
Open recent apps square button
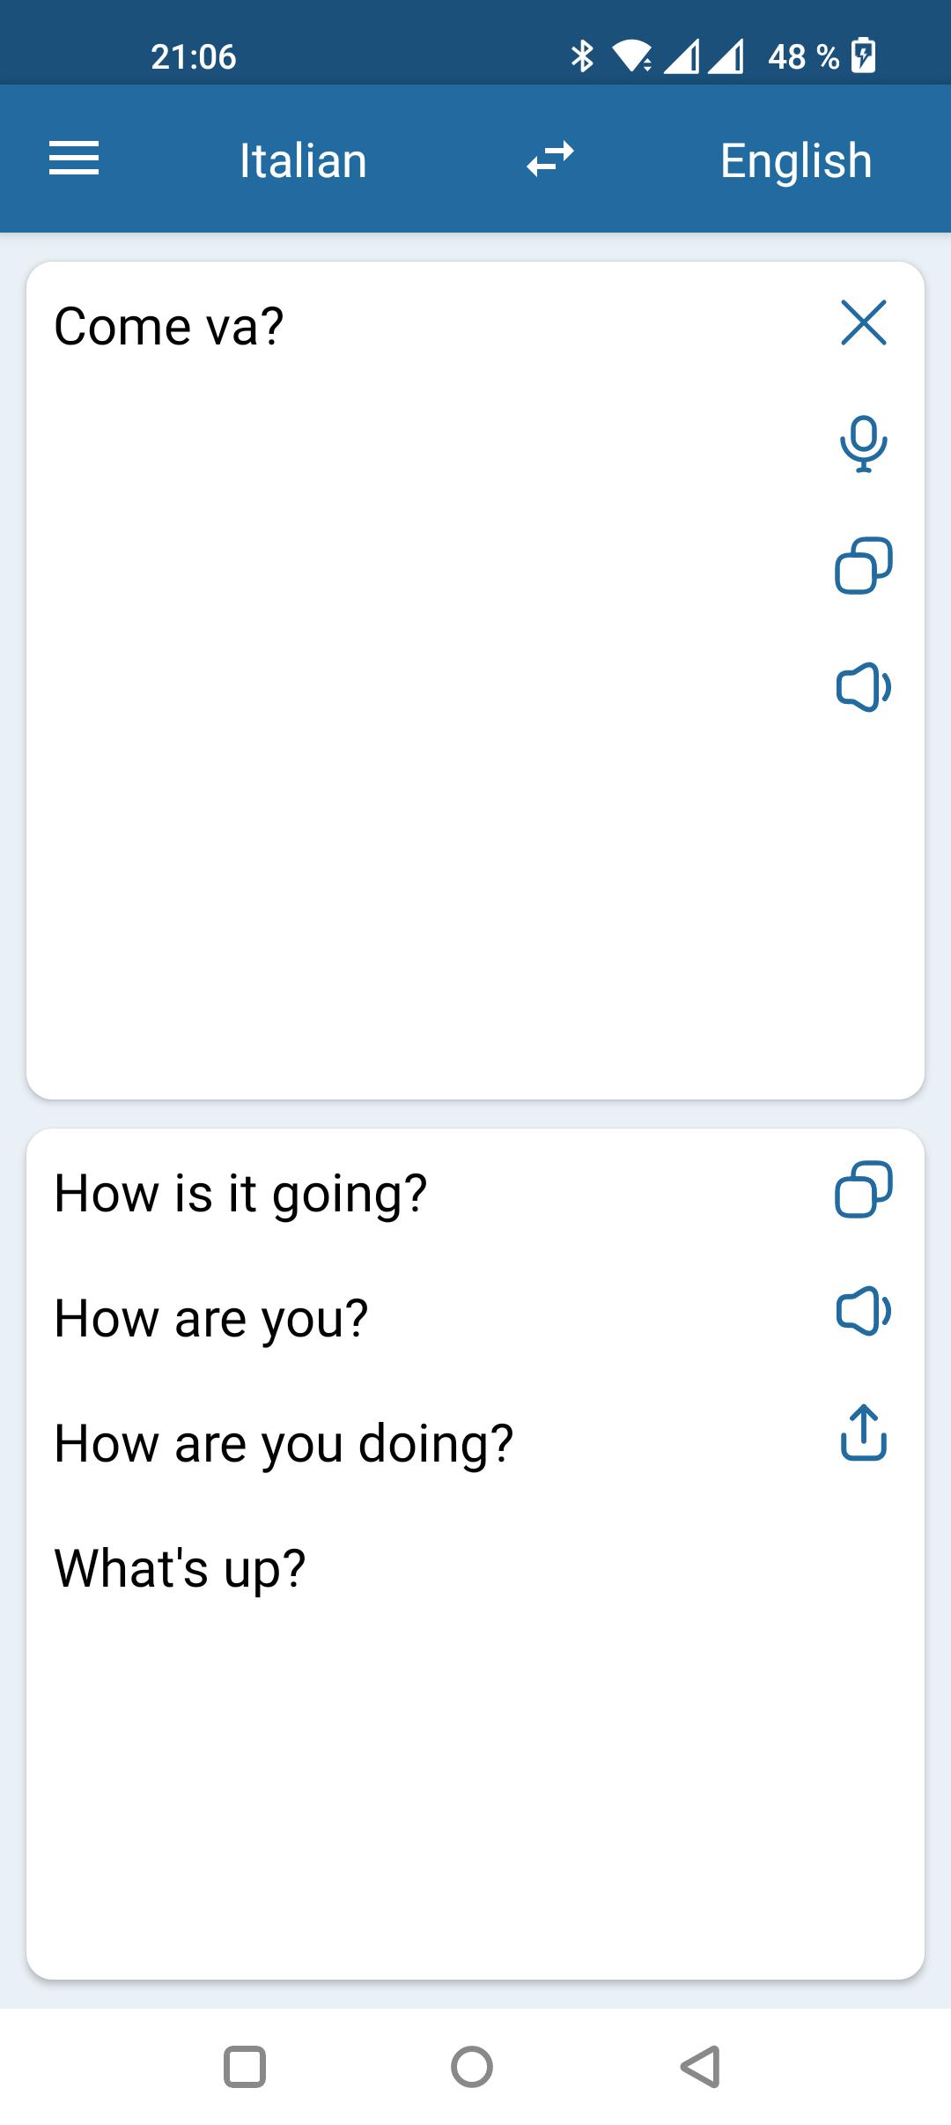(245, 2066)
